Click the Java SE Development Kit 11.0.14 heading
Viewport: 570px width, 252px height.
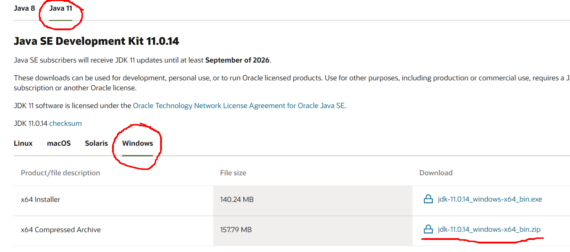(96, 41)
